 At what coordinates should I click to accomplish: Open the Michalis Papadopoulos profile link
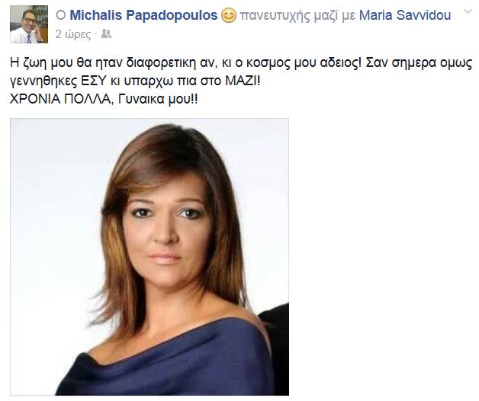pos(143,15)
